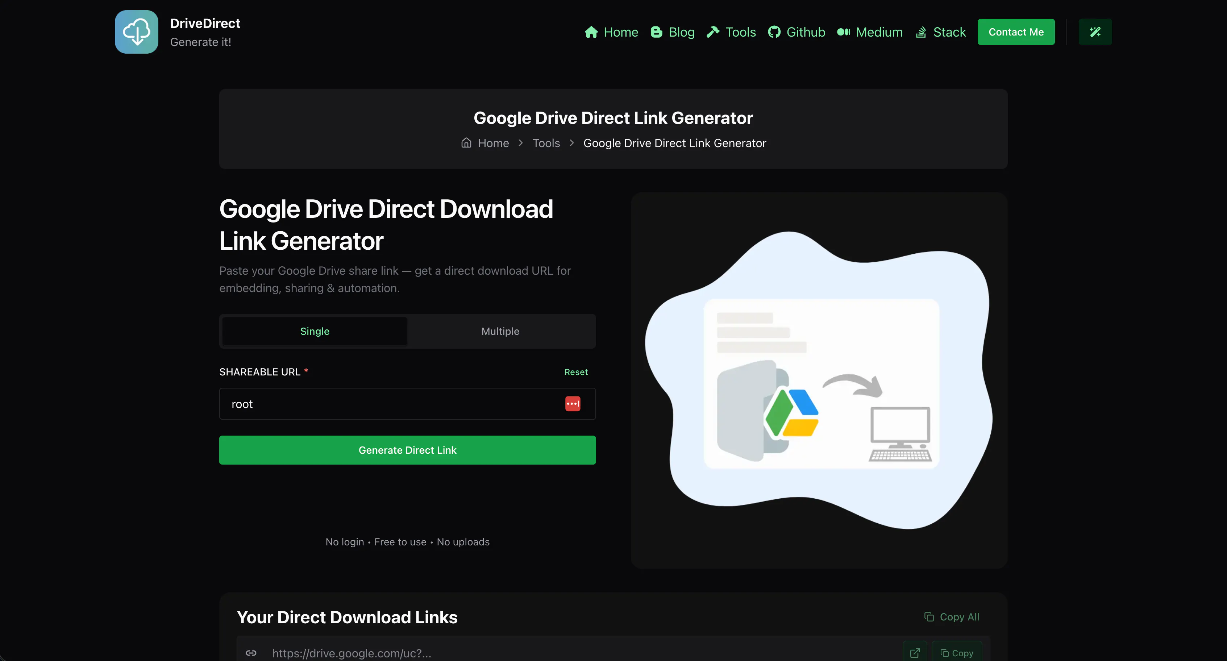Viewport: 1227px width, 661px height.
Task: Click the breadcrumb Tools link
Action: click(546, 143)
